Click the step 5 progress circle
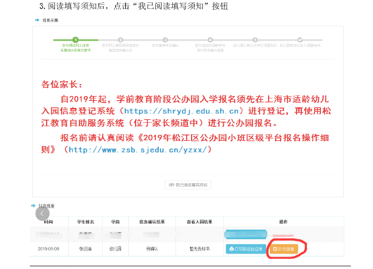This screenshot has height=269, width=373. (x=255, y=39)
